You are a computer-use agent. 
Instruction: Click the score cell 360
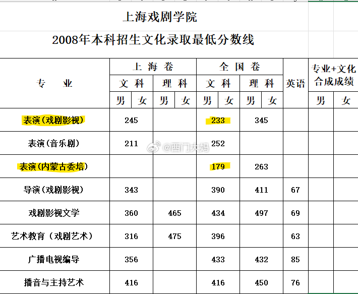click(131, 213)
